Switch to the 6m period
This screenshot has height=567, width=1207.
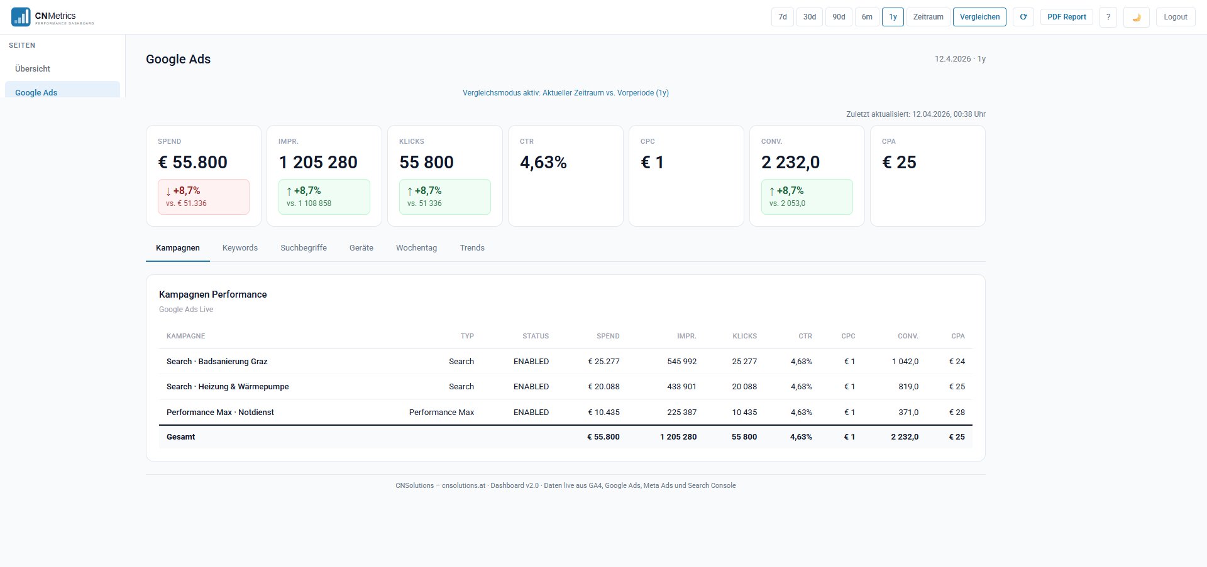pyautogui.click(x=868, y=17)
